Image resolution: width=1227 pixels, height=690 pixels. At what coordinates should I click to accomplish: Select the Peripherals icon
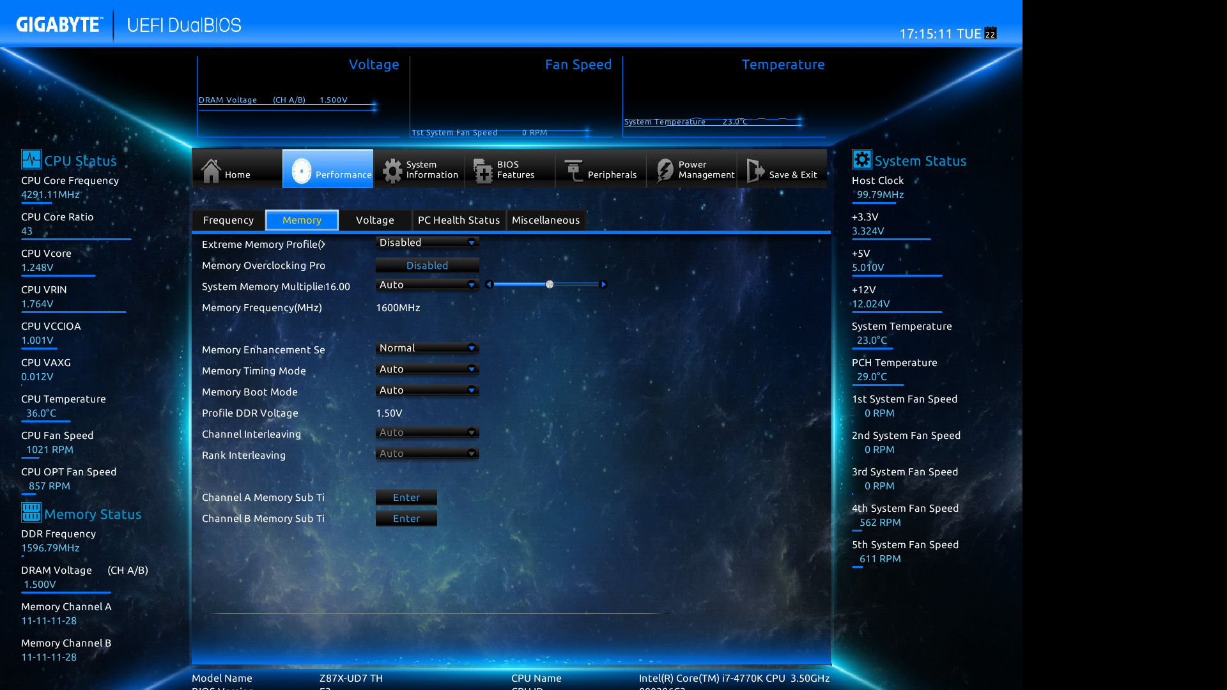pyautogui.click(x=573, y=170)
